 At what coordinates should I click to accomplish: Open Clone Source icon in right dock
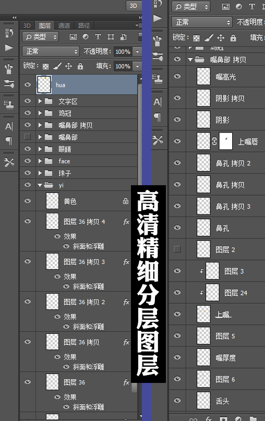[158, 78]
